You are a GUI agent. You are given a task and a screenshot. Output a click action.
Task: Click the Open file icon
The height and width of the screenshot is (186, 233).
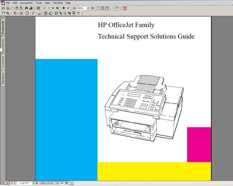[3, 8]
